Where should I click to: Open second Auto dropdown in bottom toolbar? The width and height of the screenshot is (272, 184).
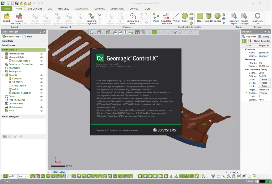pos(23,176)
